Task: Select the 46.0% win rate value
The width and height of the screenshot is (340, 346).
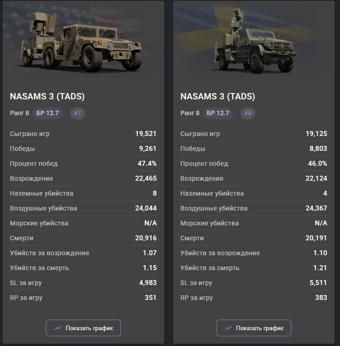Action: coord(317,164)
